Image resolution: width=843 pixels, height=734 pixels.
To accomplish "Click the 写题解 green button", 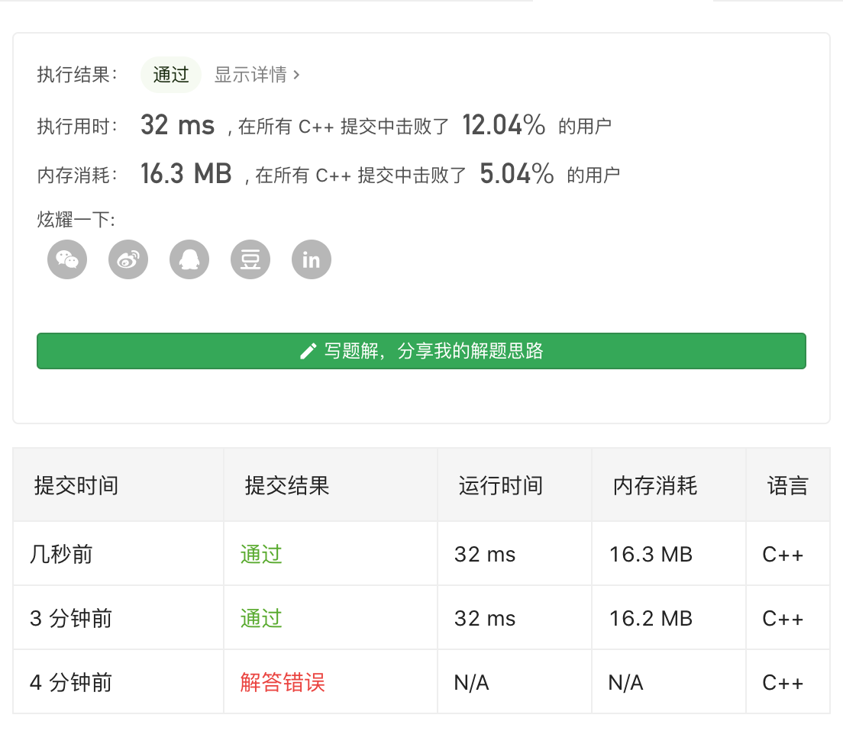I will coord(421,351).
